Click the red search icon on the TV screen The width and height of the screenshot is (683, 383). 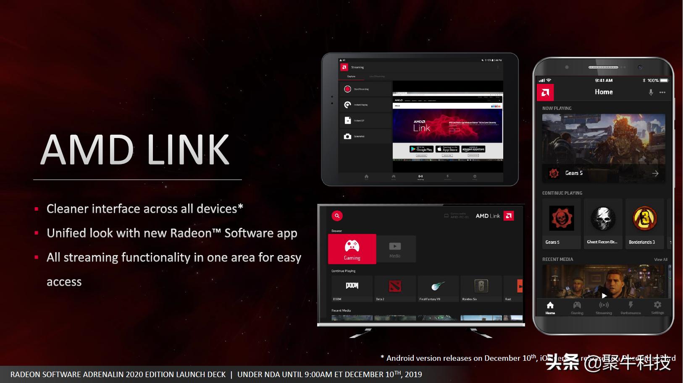[x=337, y=216]
